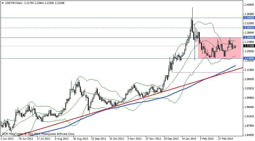Click the 15 Oct 2013 date label

116,139
